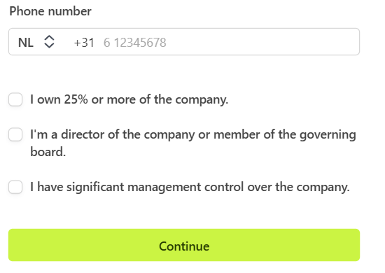
Task: Click the up-down chevron icon beside NL
Action: (49, 42)
